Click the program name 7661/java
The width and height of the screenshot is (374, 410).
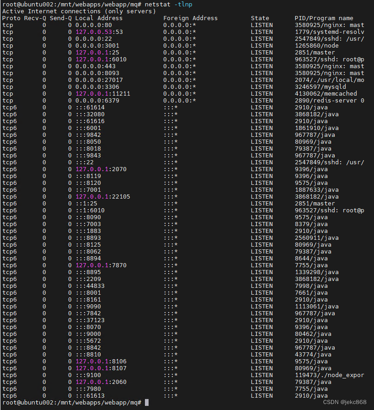311,292
